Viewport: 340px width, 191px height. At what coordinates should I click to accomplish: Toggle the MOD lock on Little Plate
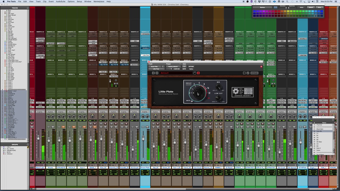(192, 101)
